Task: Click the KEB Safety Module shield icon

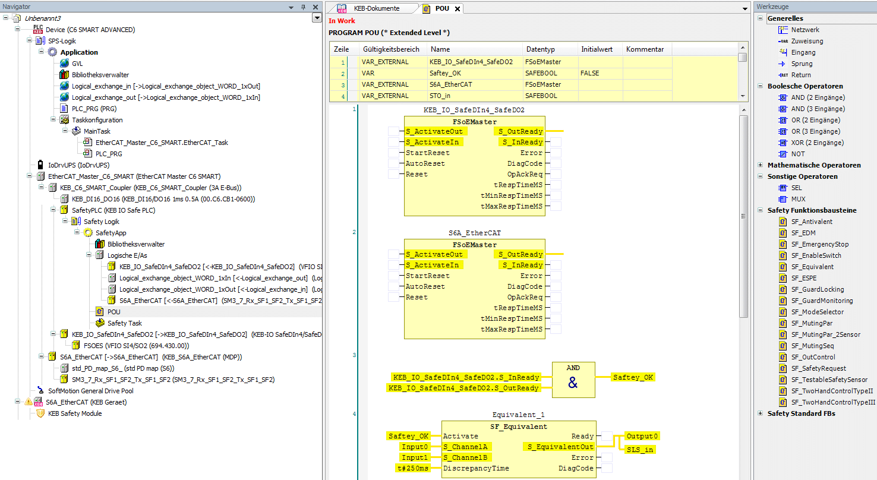Action: pos(40,413)
